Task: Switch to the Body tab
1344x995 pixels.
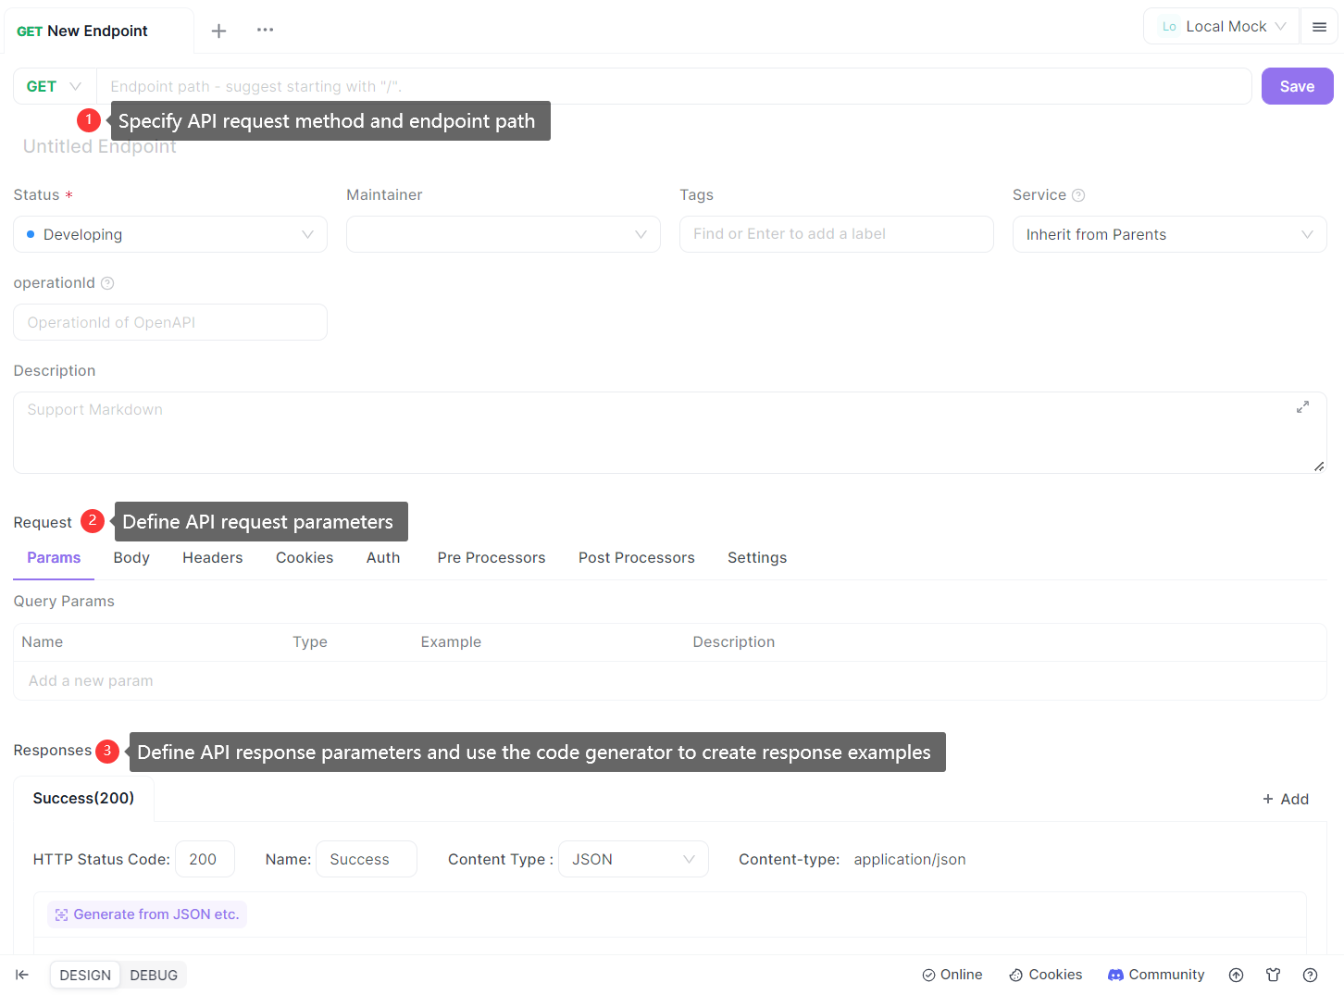Action: (131, 558)
